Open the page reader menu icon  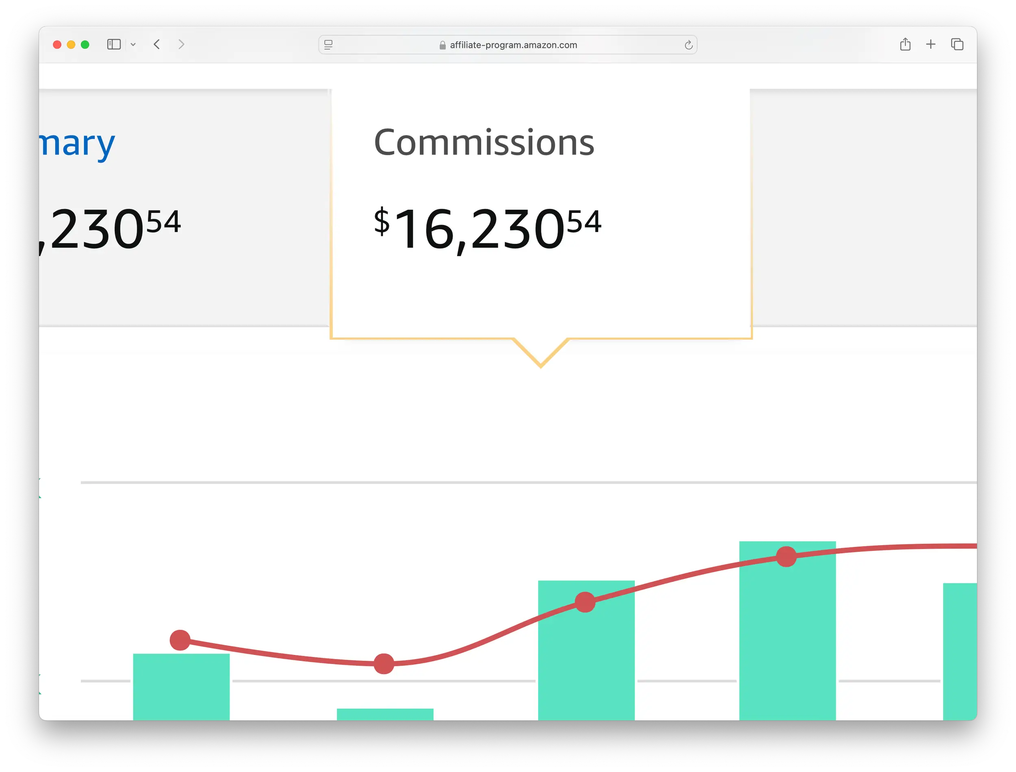click(x=328, y=45)
